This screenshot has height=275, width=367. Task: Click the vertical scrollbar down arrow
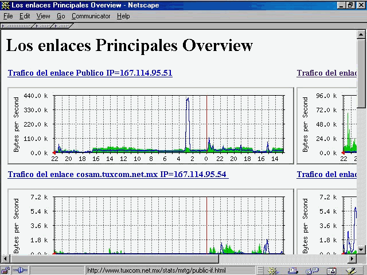pos(362,249)
